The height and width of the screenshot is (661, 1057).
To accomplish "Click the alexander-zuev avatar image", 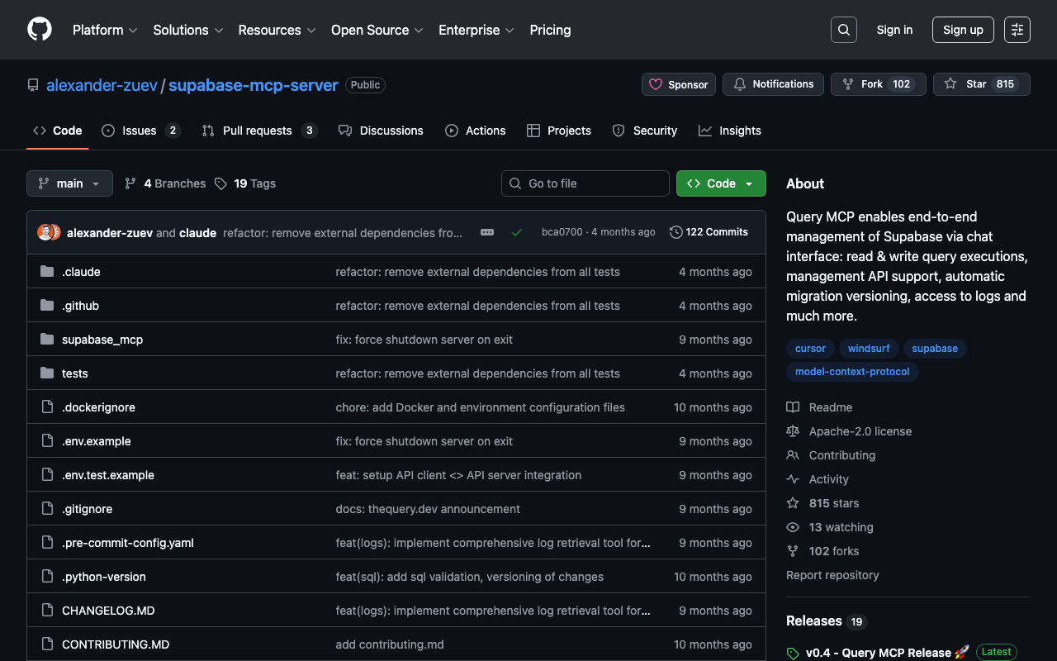I will 45,232.
